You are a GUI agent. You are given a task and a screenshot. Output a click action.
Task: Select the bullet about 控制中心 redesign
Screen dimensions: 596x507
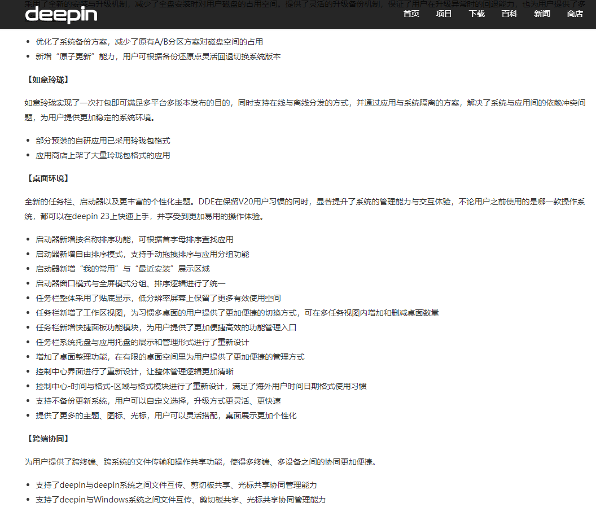(x=137, y=371)
